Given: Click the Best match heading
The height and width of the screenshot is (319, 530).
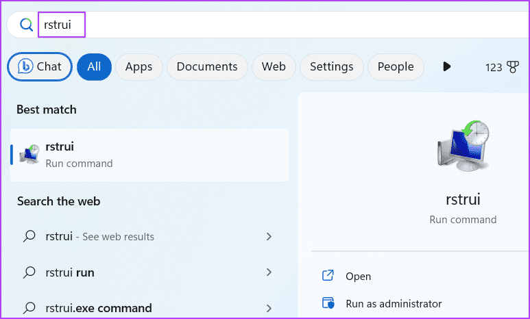Looking at the screenshot, I should 47,110.
